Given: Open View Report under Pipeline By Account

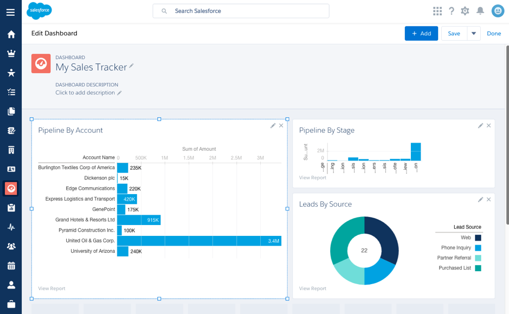Looking at the screenshot, I should point(51,289).
